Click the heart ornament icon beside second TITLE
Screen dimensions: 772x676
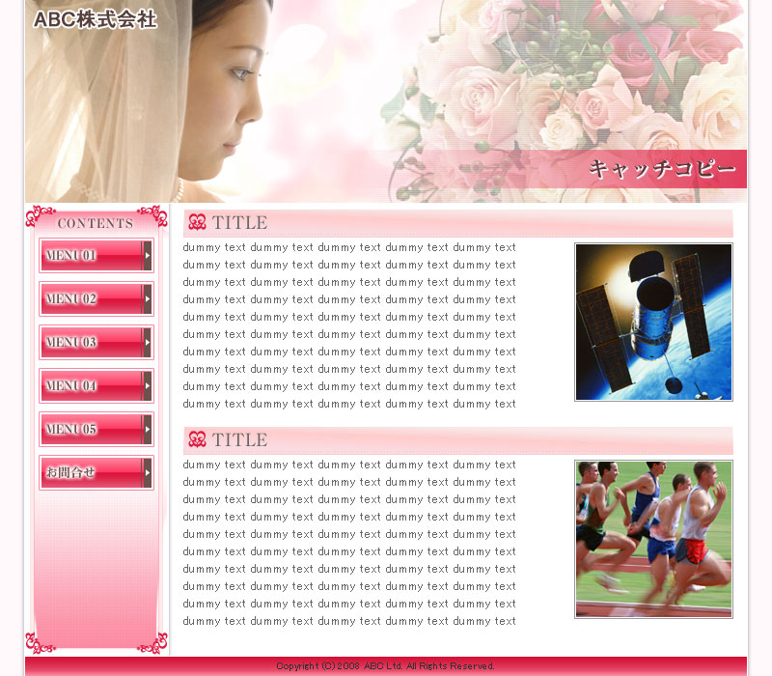pos(198,439)
